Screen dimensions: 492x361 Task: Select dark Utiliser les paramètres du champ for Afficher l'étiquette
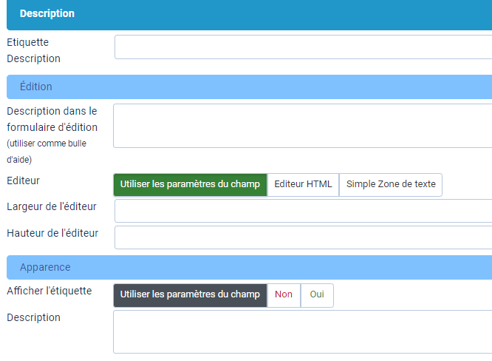coord(190,295)
